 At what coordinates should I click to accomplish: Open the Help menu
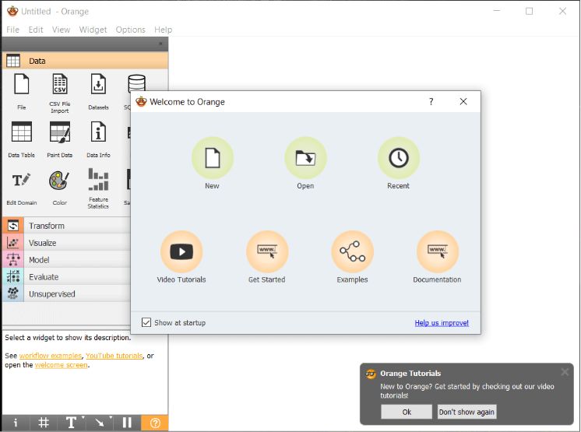tap(163, 30)
